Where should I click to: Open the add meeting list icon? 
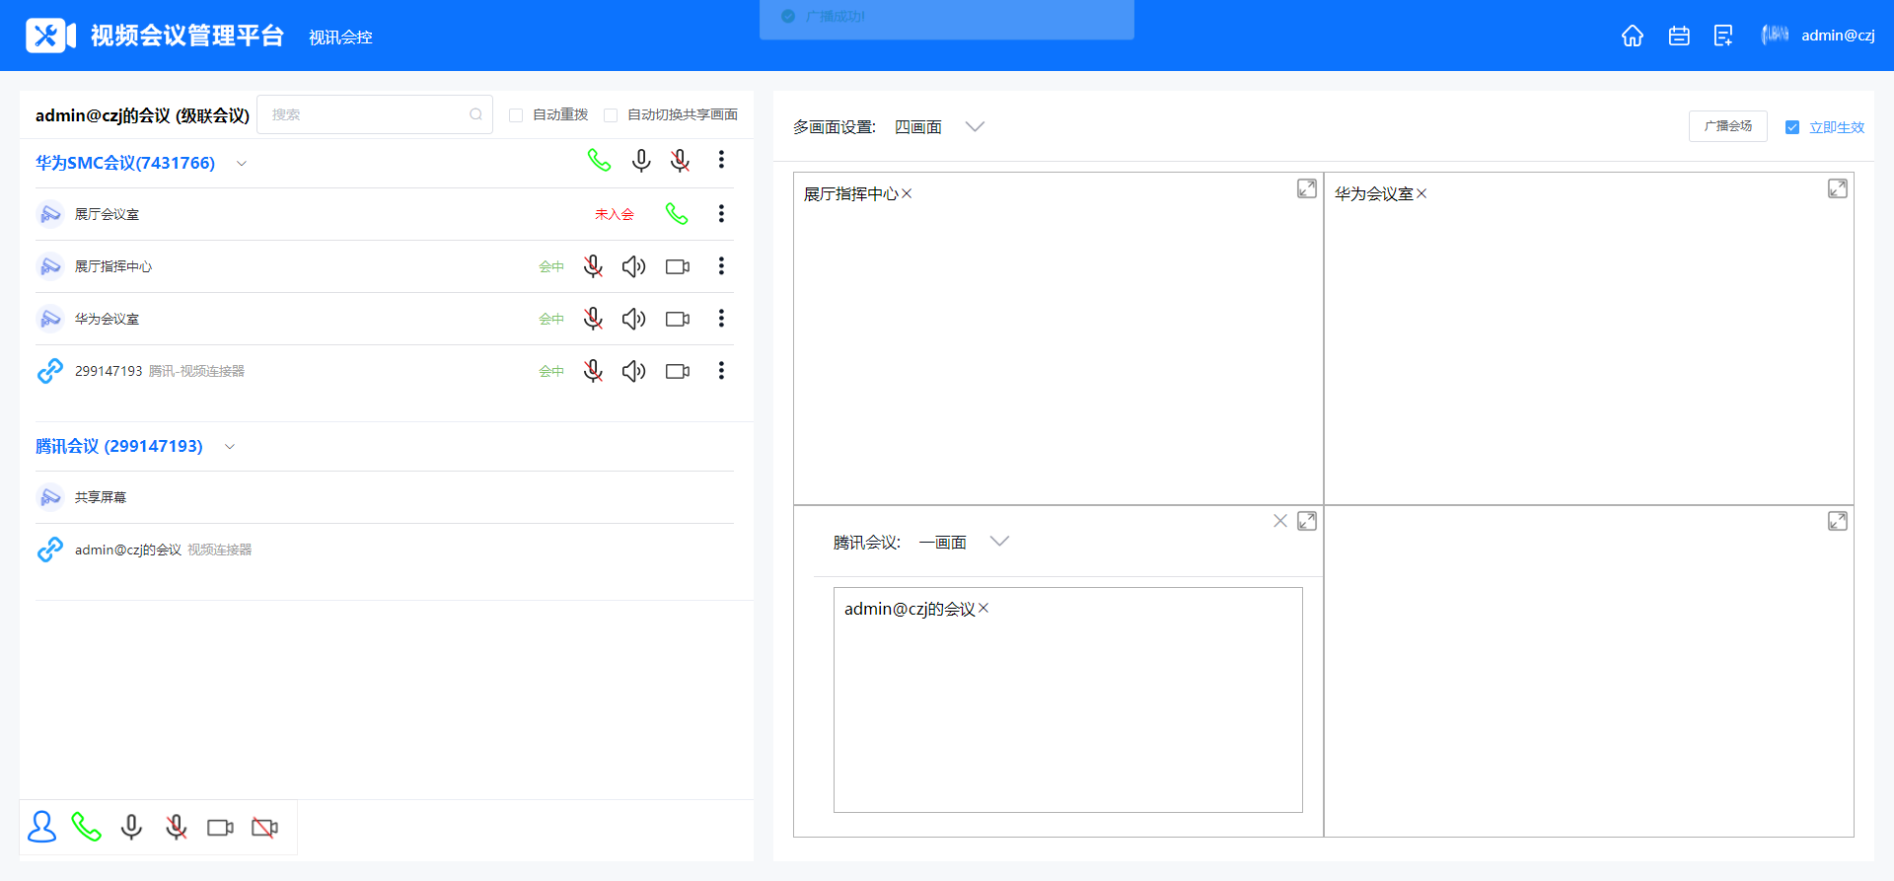(1723, 36)
